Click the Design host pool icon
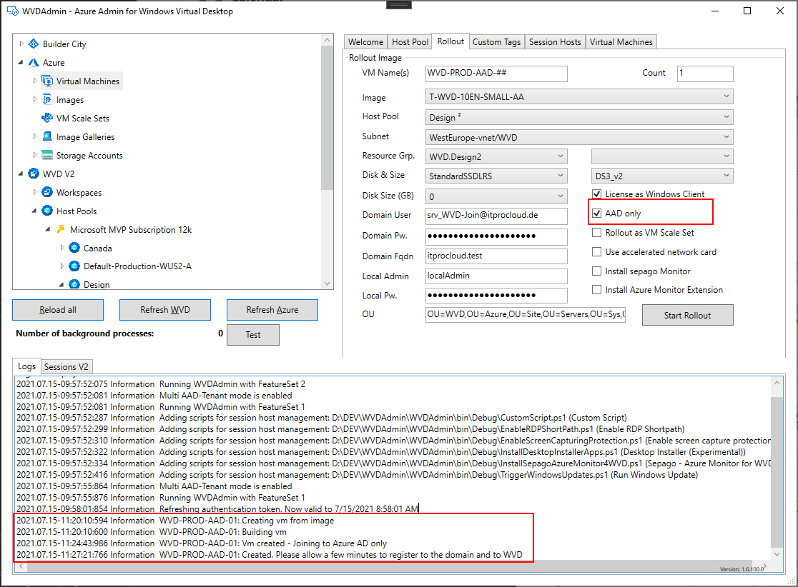Viewport: 798px width, 587px height. point(75,284)
